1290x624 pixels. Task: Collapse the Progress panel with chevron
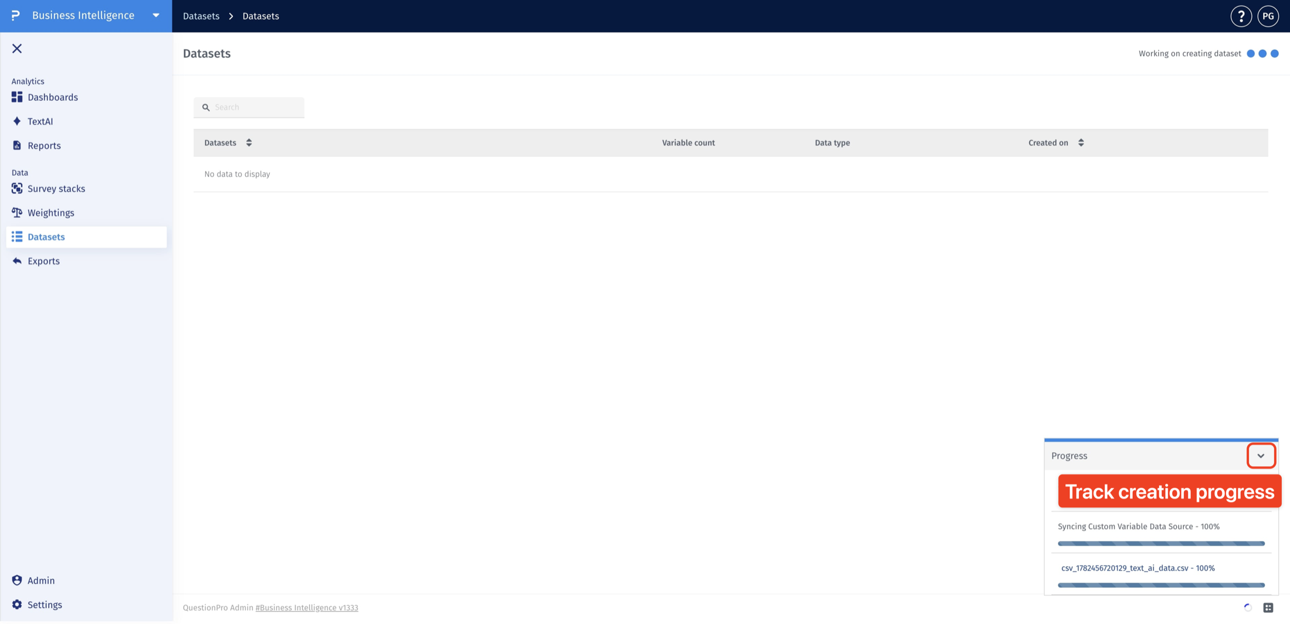click(x=1261, y=456)
